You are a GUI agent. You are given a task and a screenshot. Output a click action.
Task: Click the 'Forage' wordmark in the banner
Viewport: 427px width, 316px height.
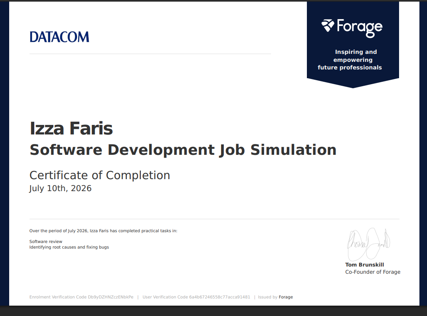pyautogui.click(x=360, y=28)
